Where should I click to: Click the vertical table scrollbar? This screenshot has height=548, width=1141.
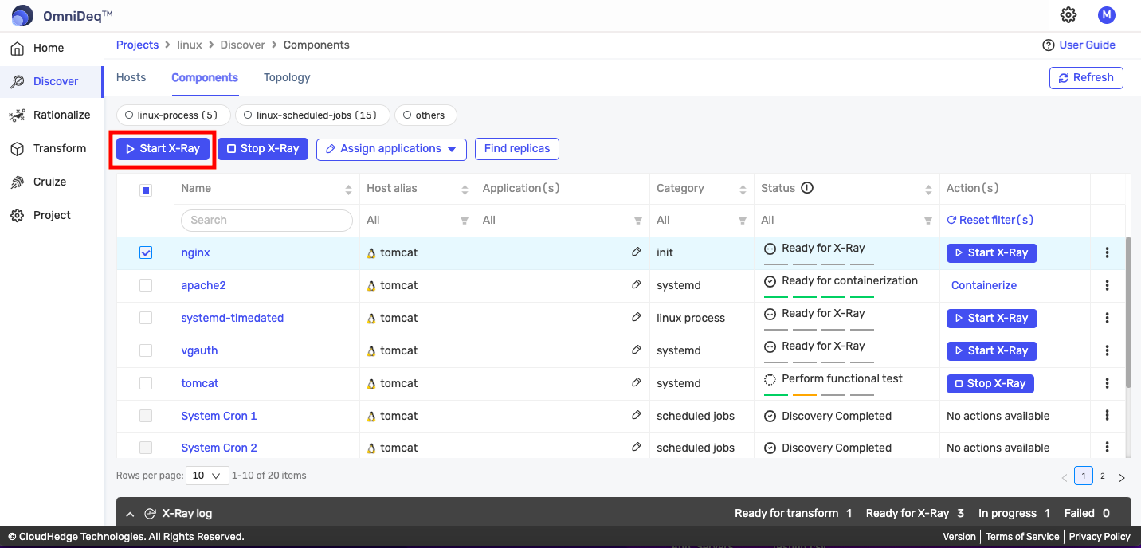(1127, 311)
